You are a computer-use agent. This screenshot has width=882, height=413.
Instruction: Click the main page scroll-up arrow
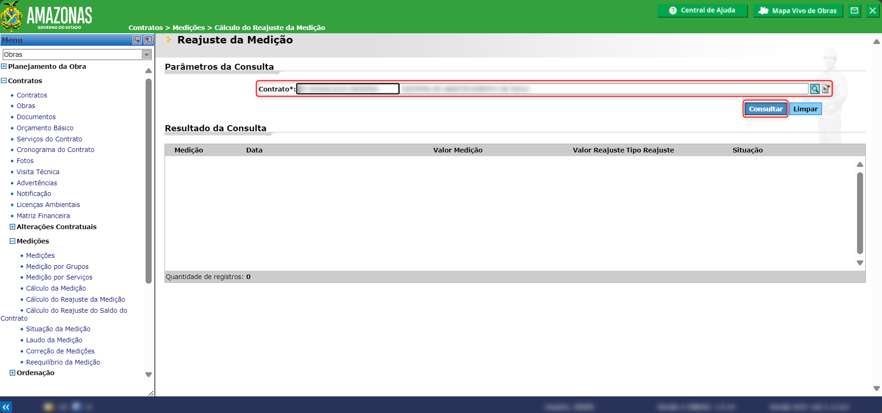point(876,42)
